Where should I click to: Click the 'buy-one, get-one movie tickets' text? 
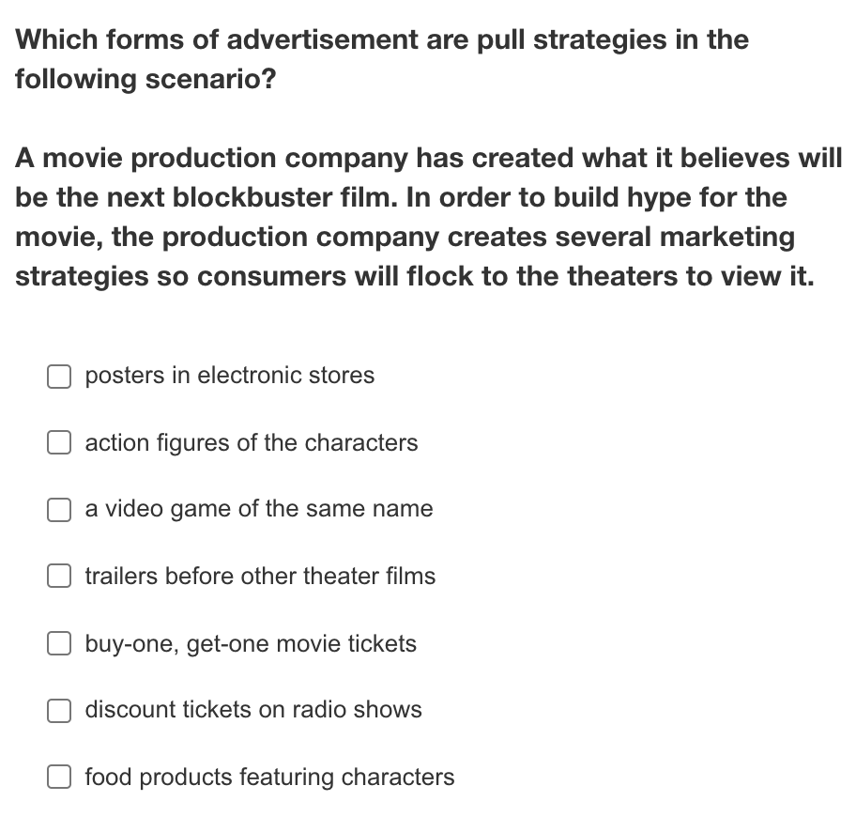[x=250, y=643]
